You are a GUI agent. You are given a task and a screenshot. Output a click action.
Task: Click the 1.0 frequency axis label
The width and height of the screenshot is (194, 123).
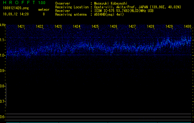[3, 55]
